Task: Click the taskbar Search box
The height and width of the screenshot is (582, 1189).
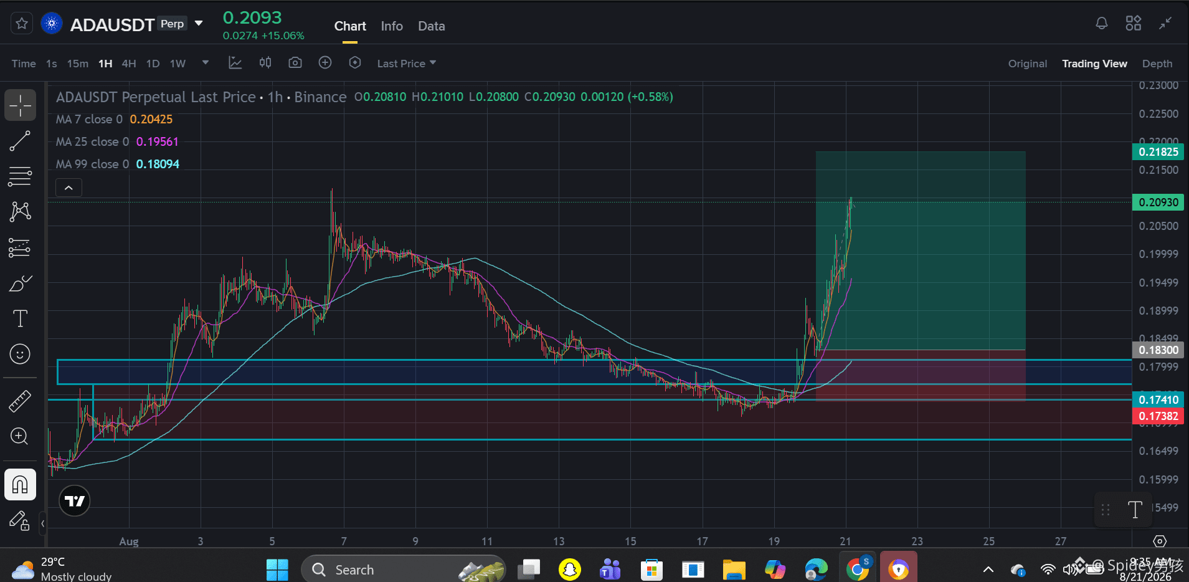Action: [404, 570]
